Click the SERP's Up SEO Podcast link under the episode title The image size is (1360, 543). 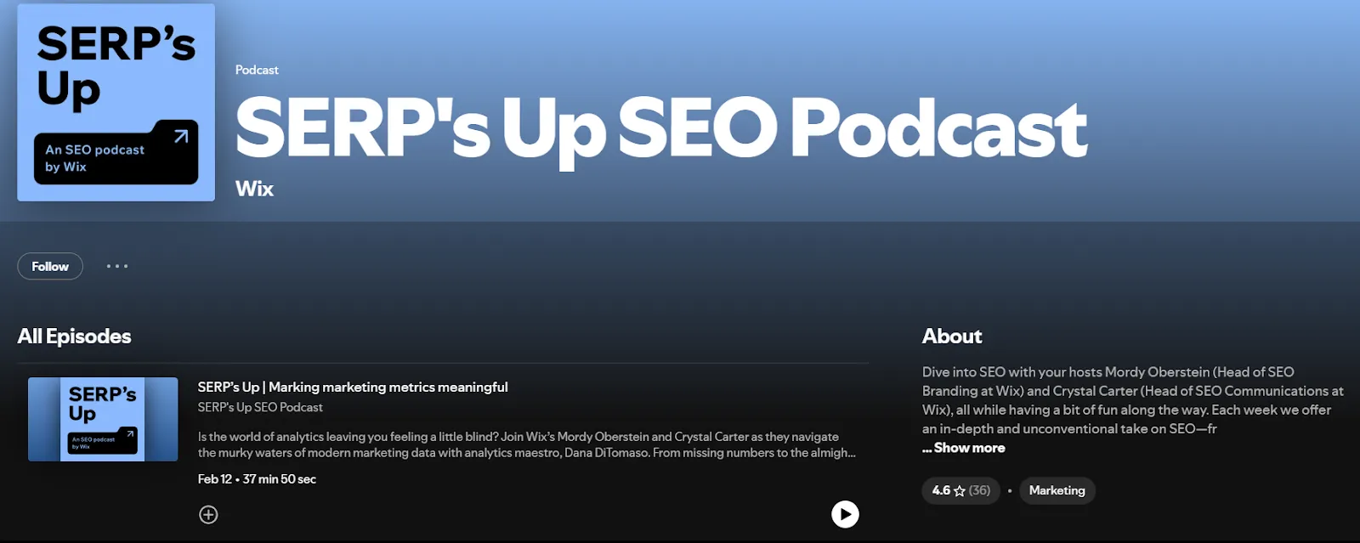tap(260, 407)
